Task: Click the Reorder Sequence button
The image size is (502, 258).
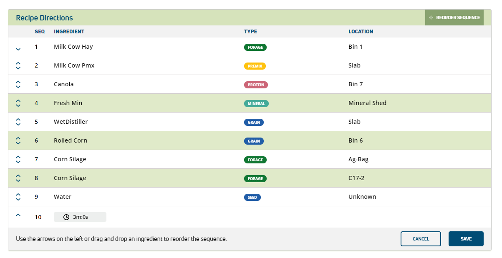Action: click(454, 18)
